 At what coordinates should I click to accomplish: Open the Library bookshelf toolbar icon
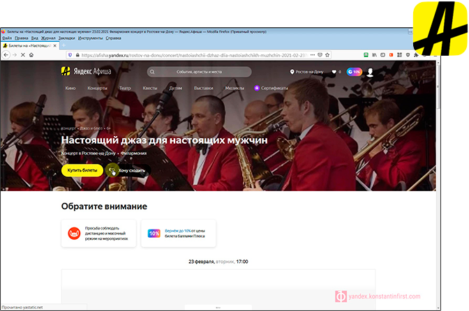click(x=375, y=55)
